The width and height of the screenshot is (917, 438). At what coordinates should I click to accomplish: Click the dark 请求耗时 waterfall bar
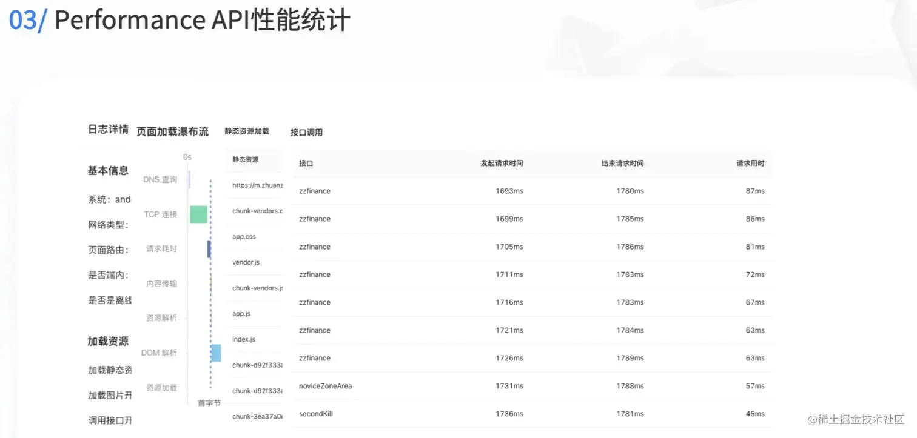point(209,249)
